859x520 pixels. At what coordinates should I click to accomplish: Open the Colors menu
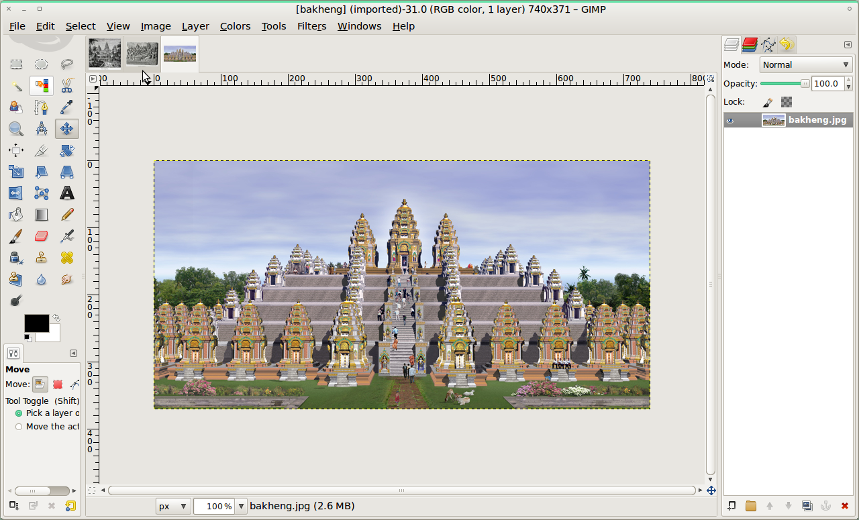point(235,26)
